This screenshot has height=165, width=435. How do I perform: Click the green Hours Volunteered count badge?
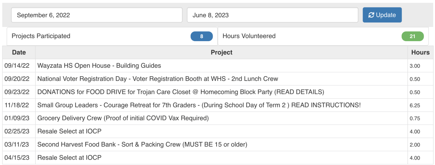coord(413,36)
